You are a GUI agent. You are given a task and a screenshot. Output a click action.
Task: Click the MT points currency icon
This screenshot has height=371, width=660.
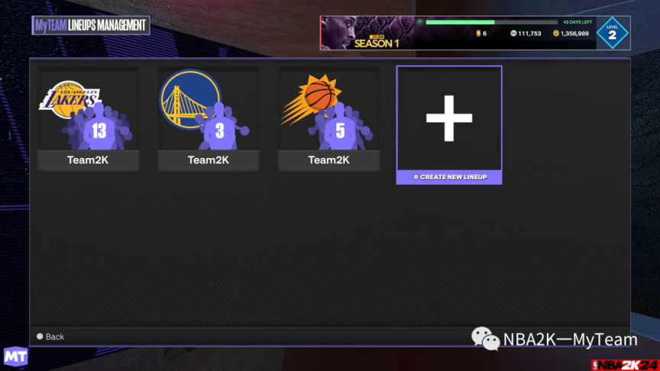point(513,34)
